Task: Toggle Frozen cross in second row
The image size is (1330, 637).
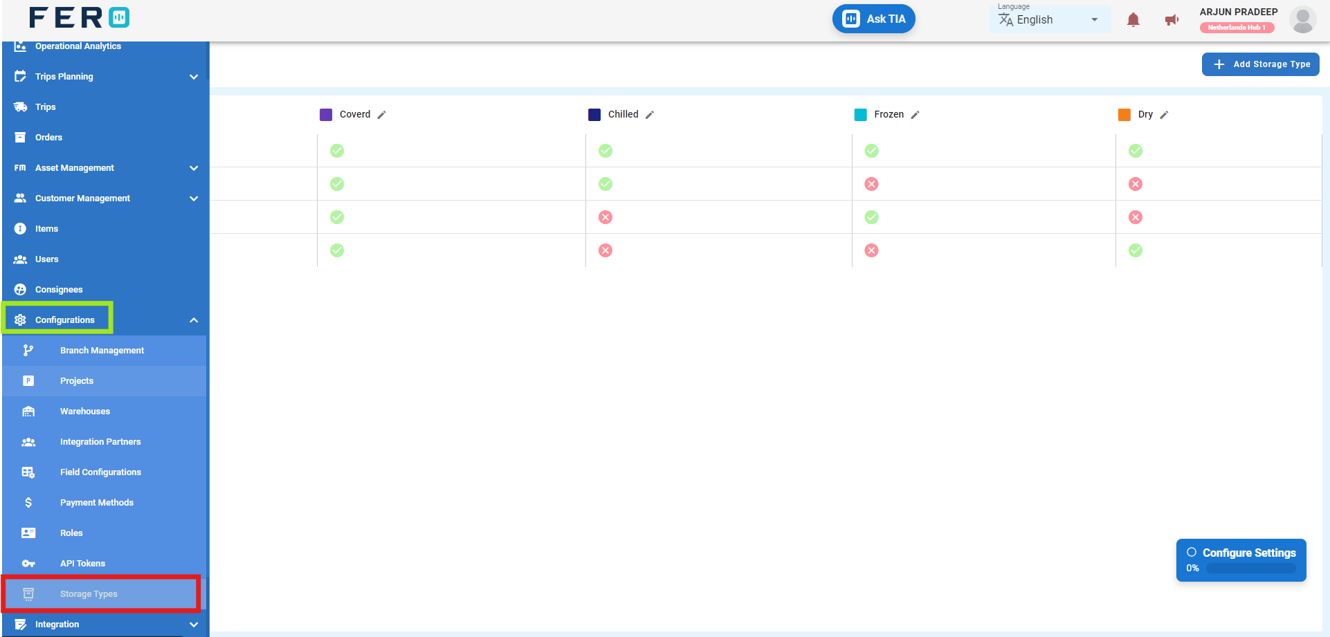Action: tap(872, 184)
